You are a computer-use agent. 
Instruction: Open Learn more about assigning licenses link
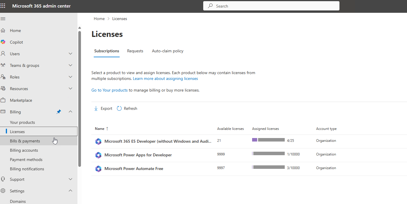pos(165,78)
